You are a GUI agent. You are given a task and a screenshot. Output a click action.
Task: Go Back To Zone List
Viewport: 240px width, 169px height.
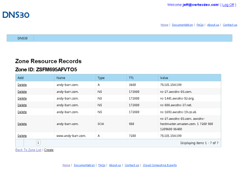pyautogui.click(x=28, y=150)
